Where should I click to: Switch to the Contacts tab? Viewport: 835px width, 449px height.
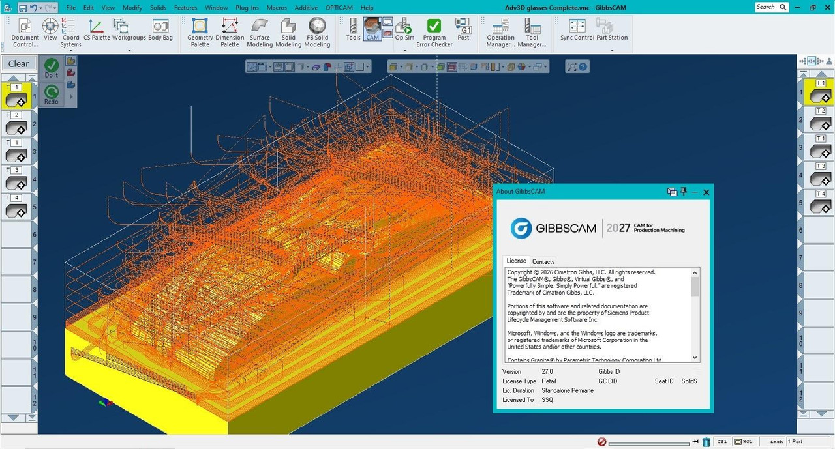[543, 261]
